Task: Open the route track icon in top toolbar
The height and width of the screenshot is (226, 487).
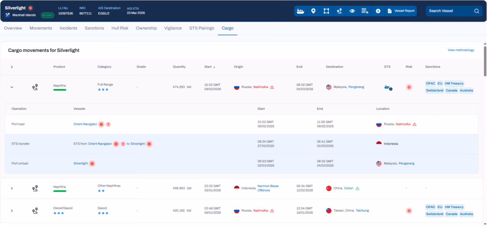Action: click(x=339, y=11)
